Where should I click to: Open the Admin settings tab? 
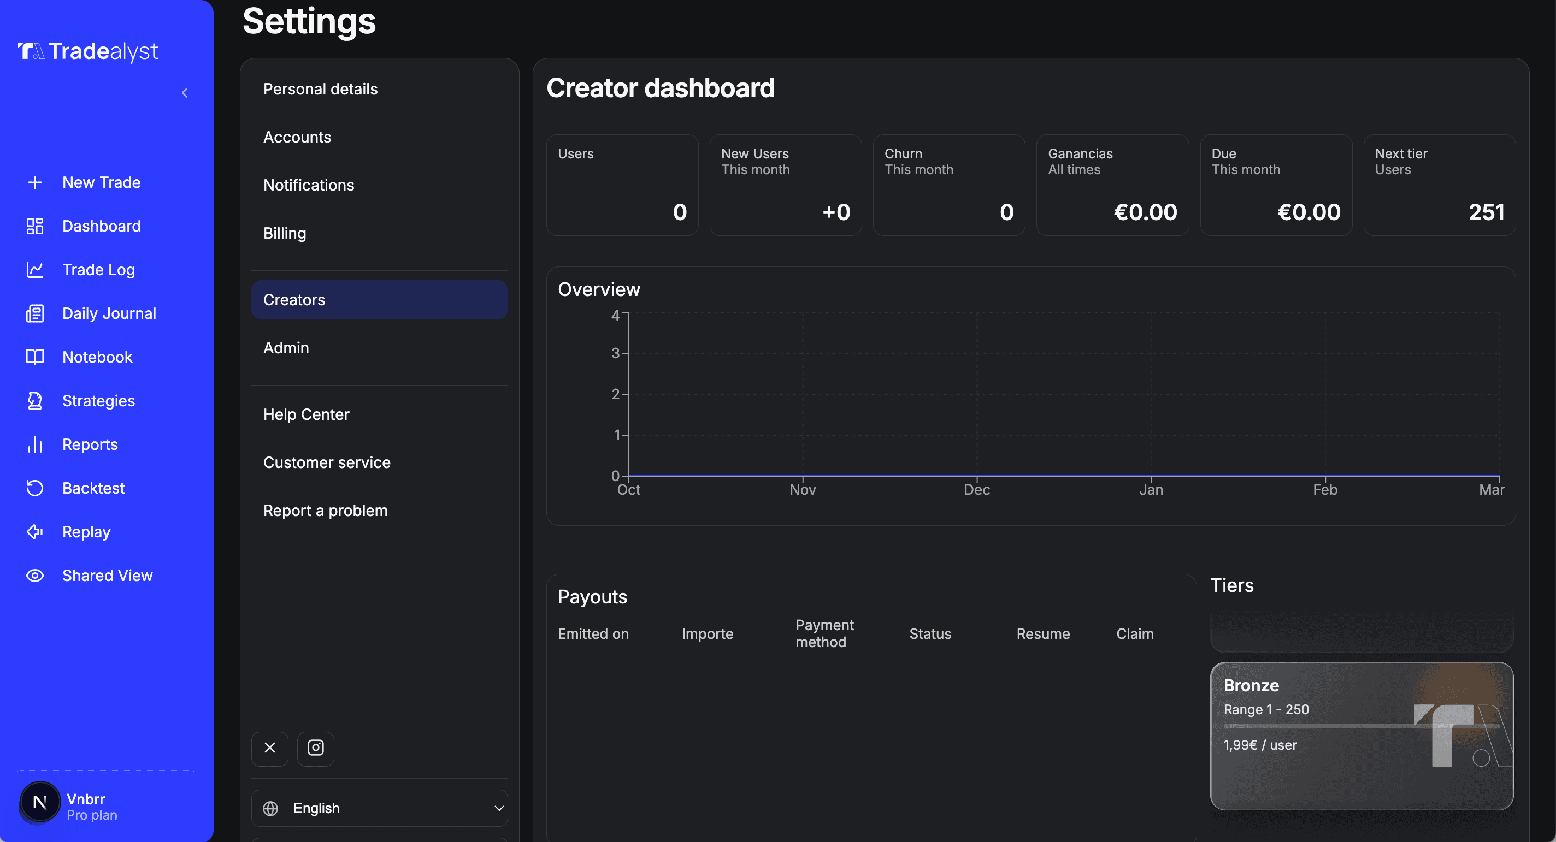286,348
